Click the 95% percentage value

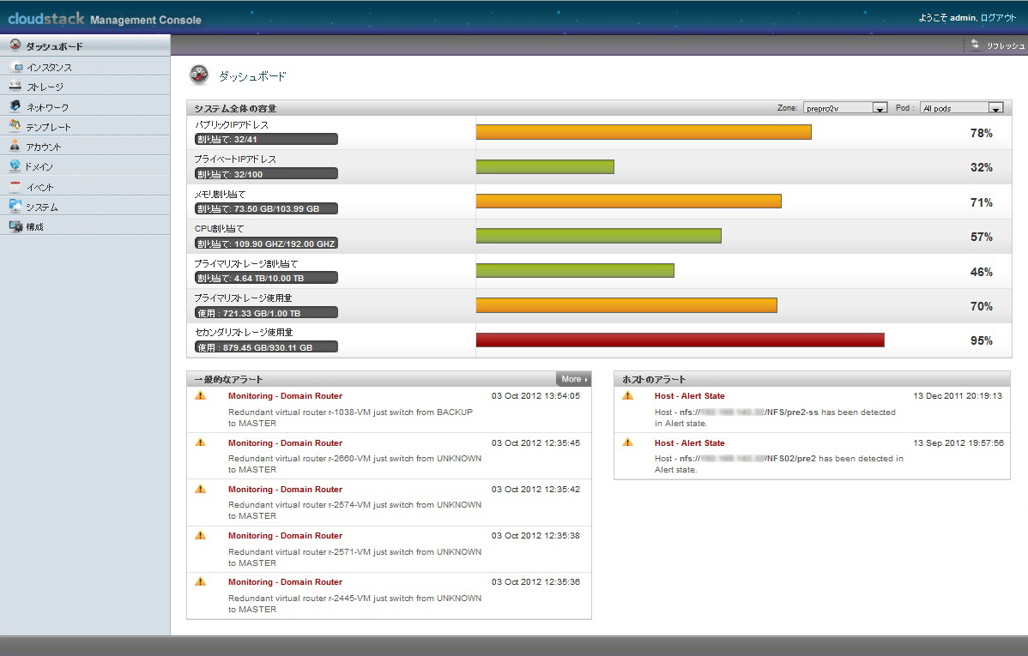pos(982,340)
